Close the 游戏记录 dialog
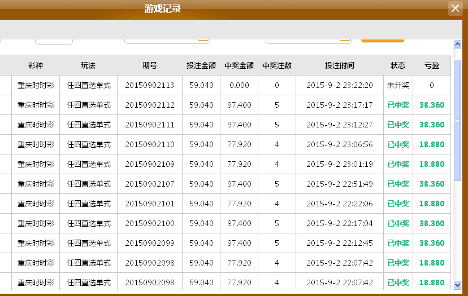 pyautogui.click(x=455, y=8)
